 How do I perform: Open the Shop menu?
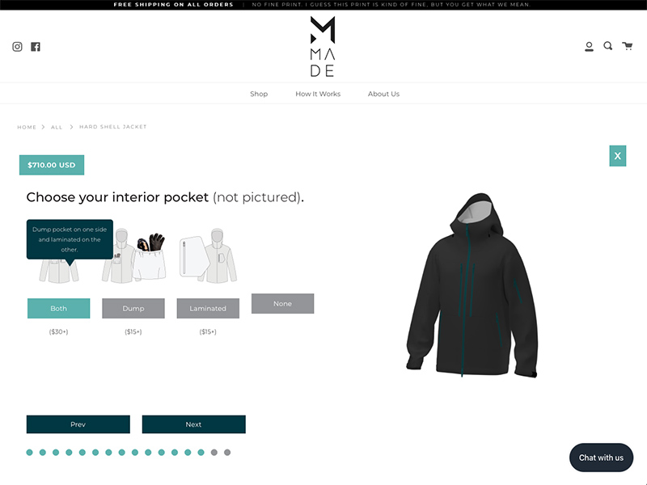coord(259,94)
